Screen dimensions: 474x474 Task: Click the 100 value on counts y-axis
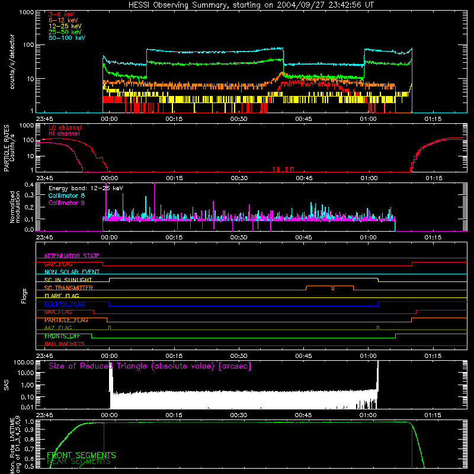pyautogui.click(x=28, y=45)
